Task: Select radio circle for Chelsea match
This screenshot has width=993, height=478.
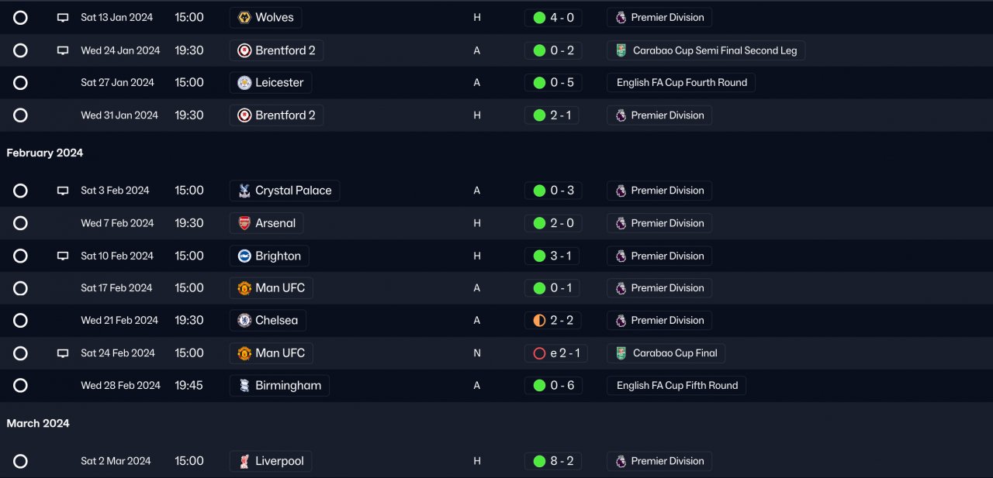Action: tap(21, 321)
